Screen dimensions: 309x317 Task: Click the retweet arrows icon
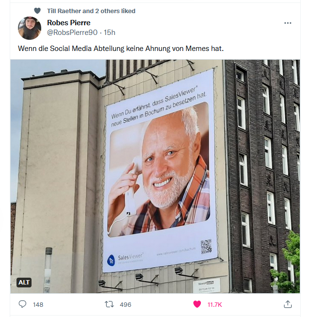(109, 304)
